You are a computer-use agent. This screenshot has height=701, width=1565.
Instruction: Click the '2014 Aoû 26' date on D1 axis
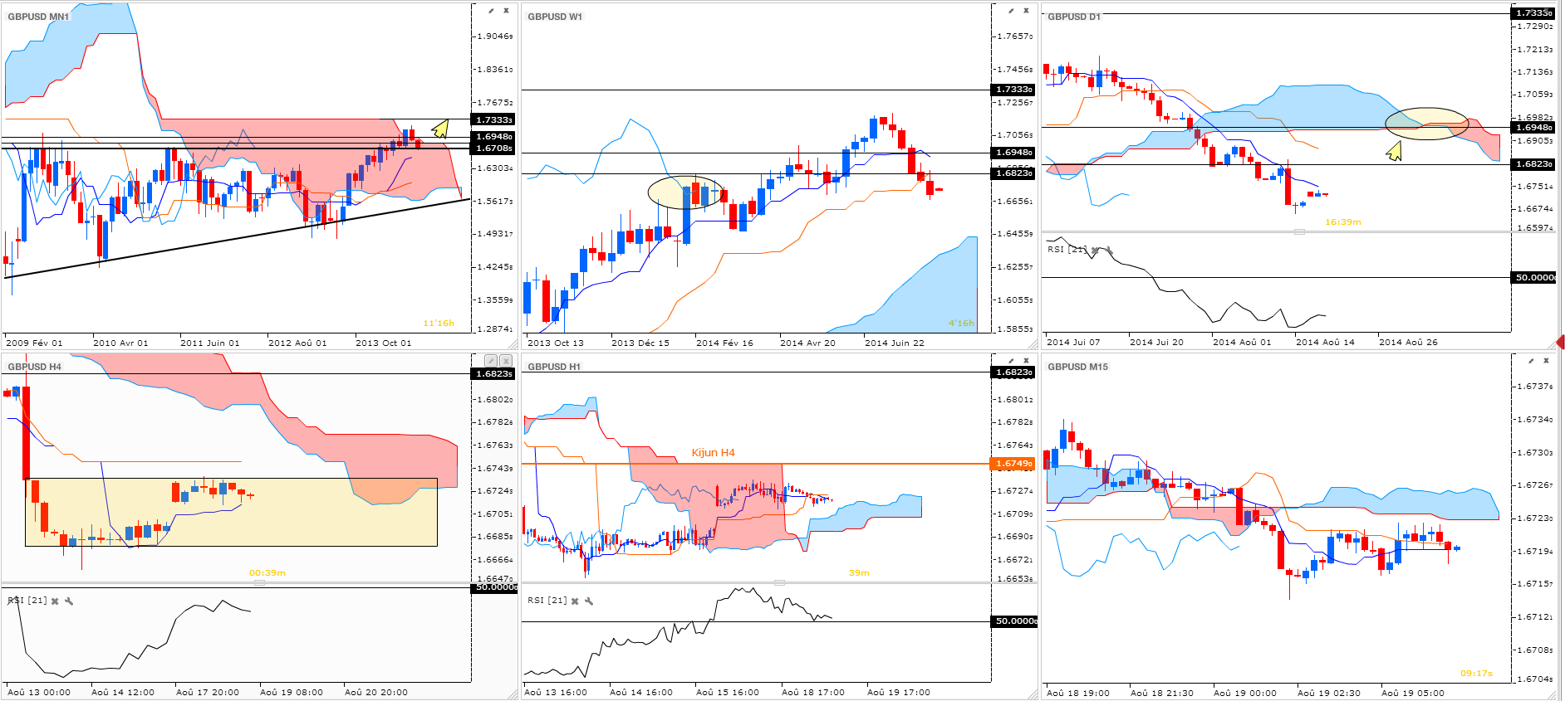point(1408,342)
